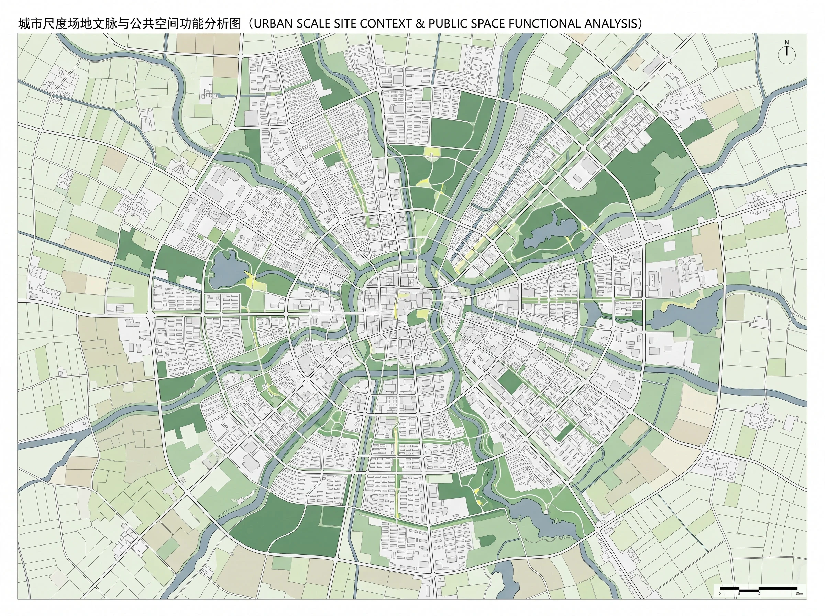Click the "0" label on scale bar
This screenshot has height=616, width=825.
720,594
